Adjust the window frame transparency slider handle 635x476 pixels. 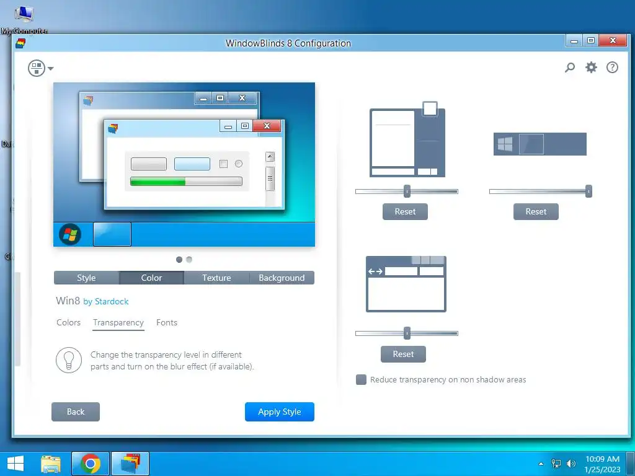pyautogui.click(x=407, y=333)
